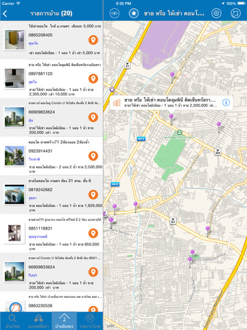
Task: Select the magnifier search tab at bottom
Action: (13, 321)
